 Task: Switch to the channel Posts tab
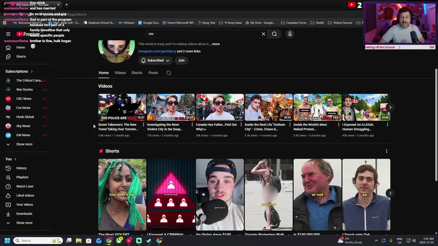pos(153,73)
